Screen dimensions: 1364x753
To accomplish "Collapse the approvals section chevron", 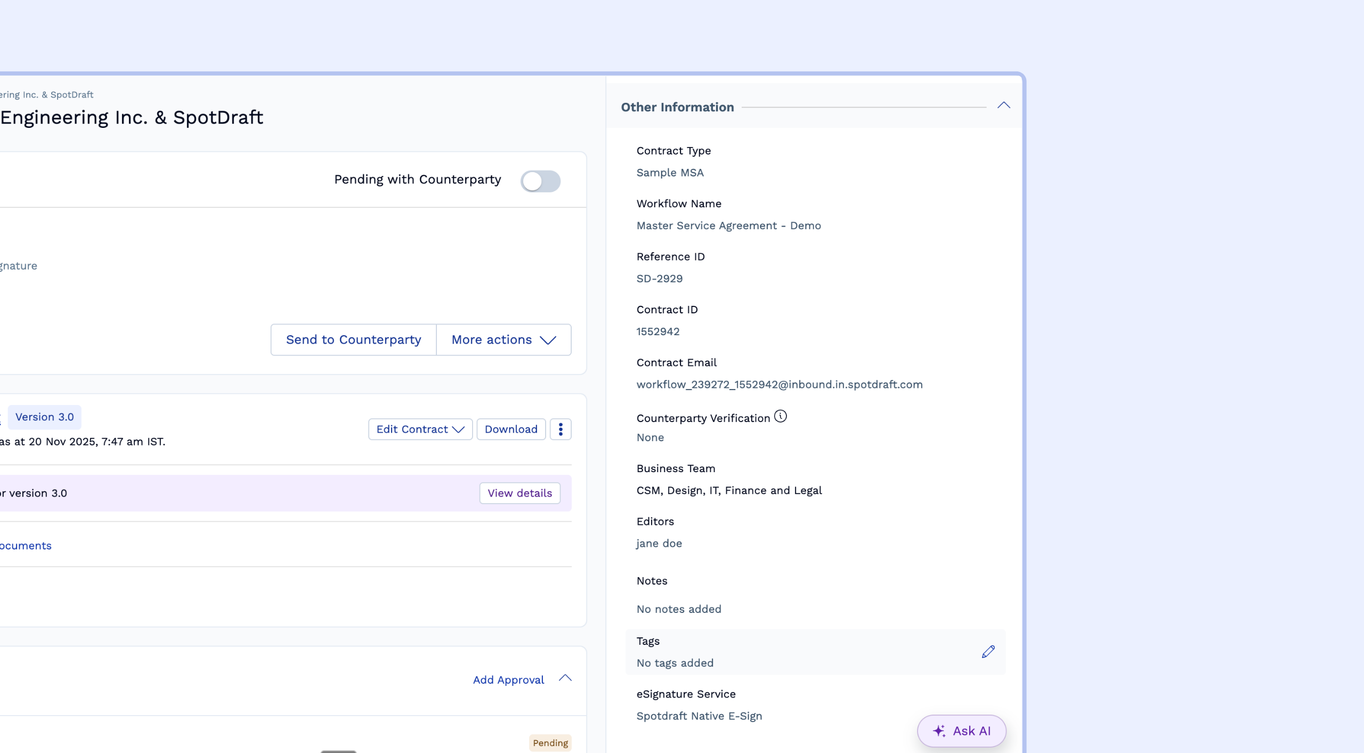I will pyautogui.click(x=565, y=678).
